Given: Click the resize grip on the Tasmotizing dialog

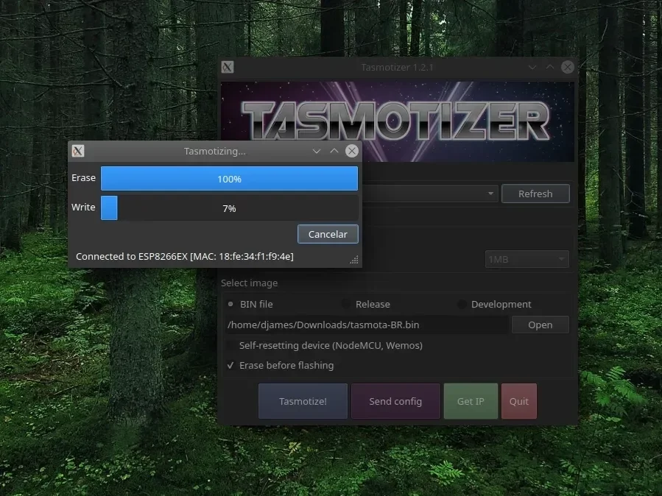Looking at the screenshot, I should click(x=354, y=260).
